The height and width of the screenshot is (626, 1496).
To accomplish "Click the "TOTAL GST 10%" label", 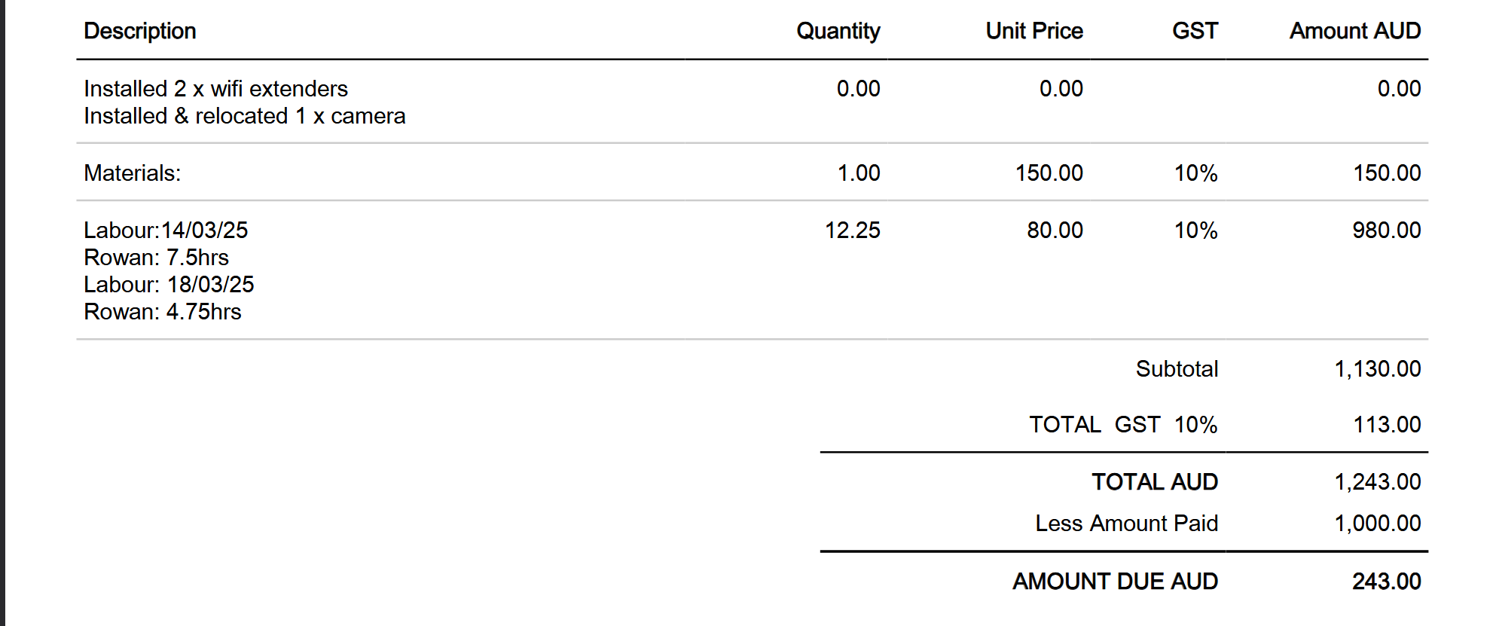I will click(x=1123, y=425).
